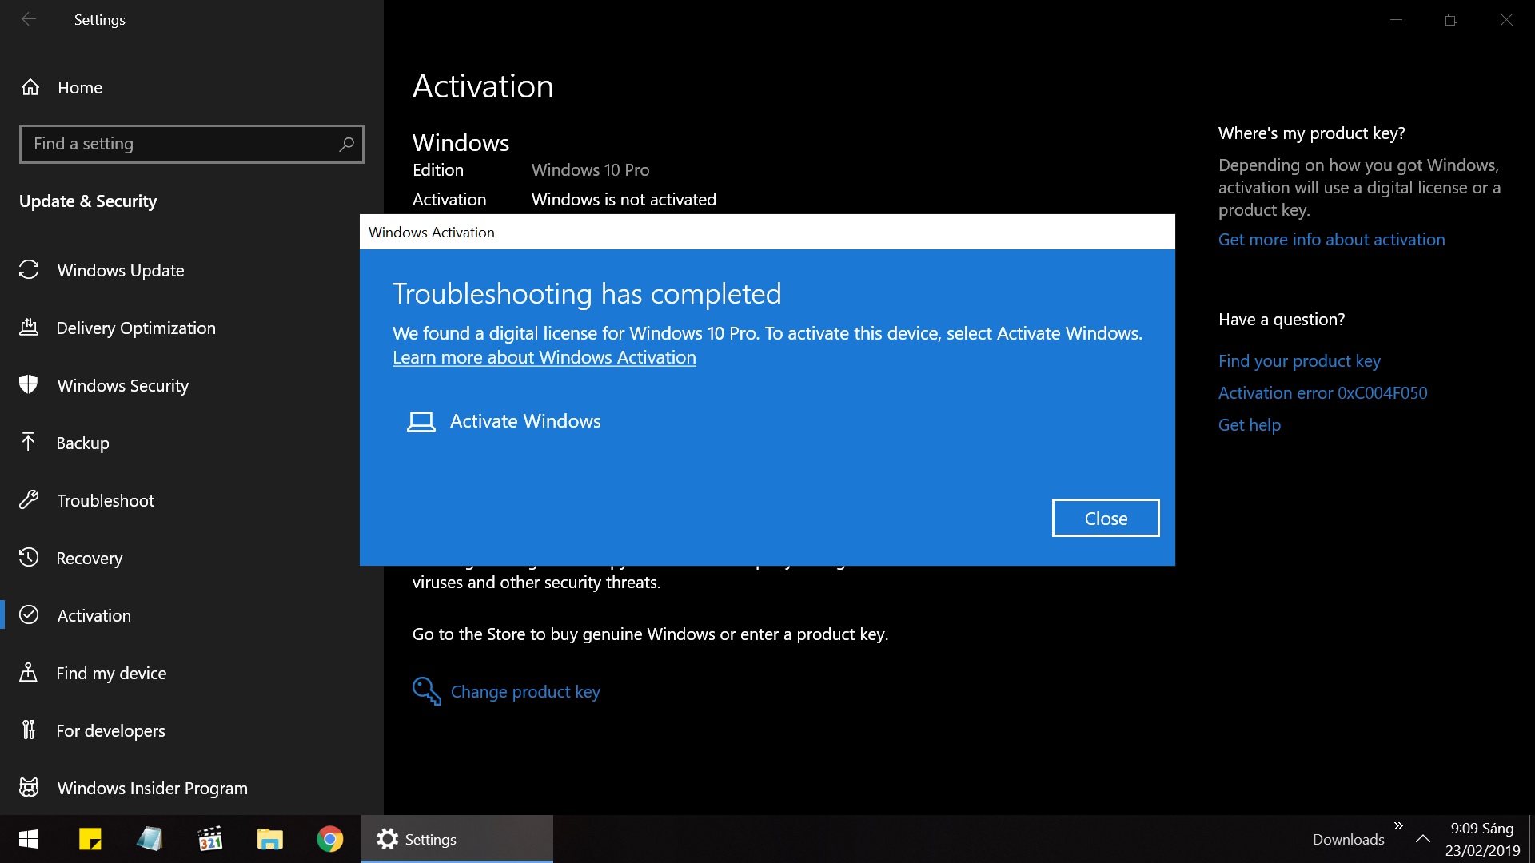The image size is (1535, 863).
Task: Open Learn more about Windows Activation link
Action: click(544, 357)
